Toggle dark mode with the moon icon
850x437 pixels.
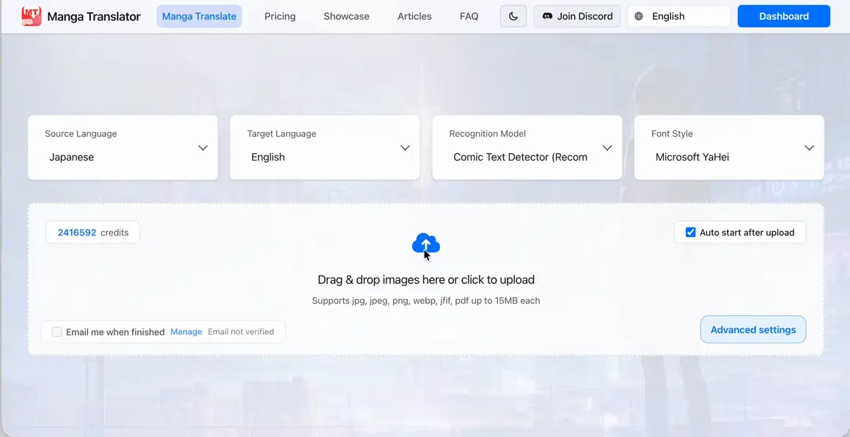click(x=513, y=16)
